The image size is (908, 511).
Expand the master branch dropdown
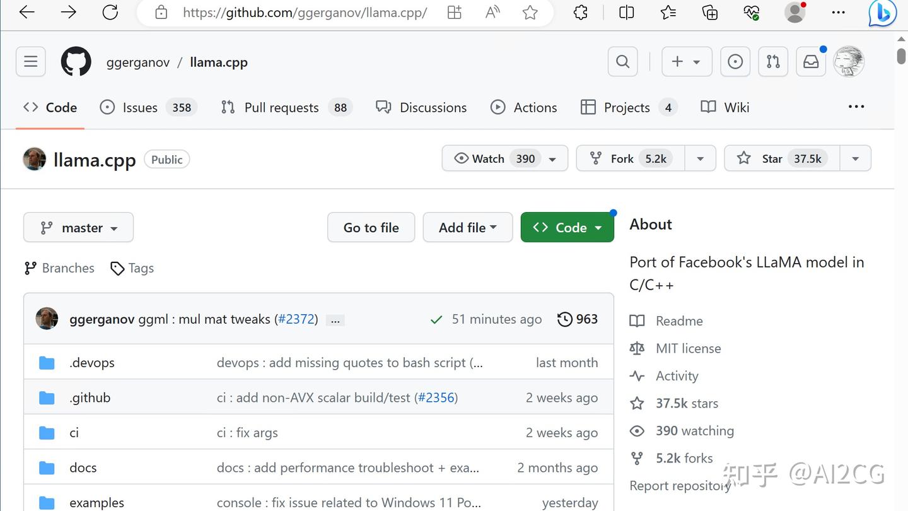click(x=79, y=228)
